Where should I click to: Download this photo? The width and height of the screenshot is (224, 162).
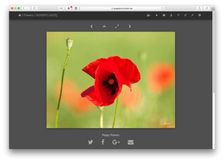tap(171, 15)
